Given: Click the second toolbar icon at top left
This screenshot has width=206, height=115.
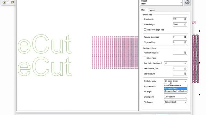Looking at the screenshot, I should tap(12, 2).
